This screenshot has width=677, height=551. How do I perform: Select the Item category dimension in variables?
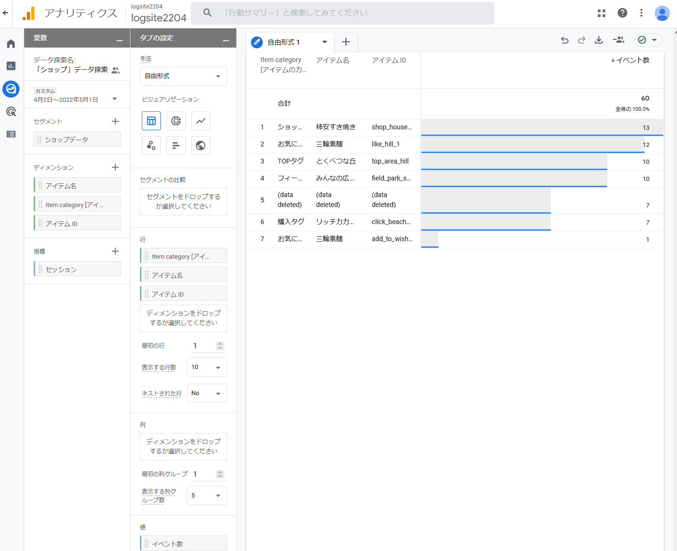coord(77,204)
